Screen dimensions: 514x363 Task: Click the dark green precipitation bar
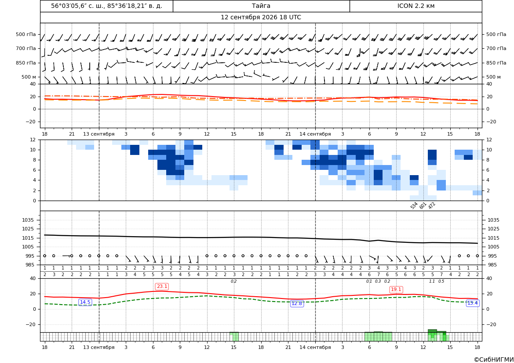[x=432, y=331]
